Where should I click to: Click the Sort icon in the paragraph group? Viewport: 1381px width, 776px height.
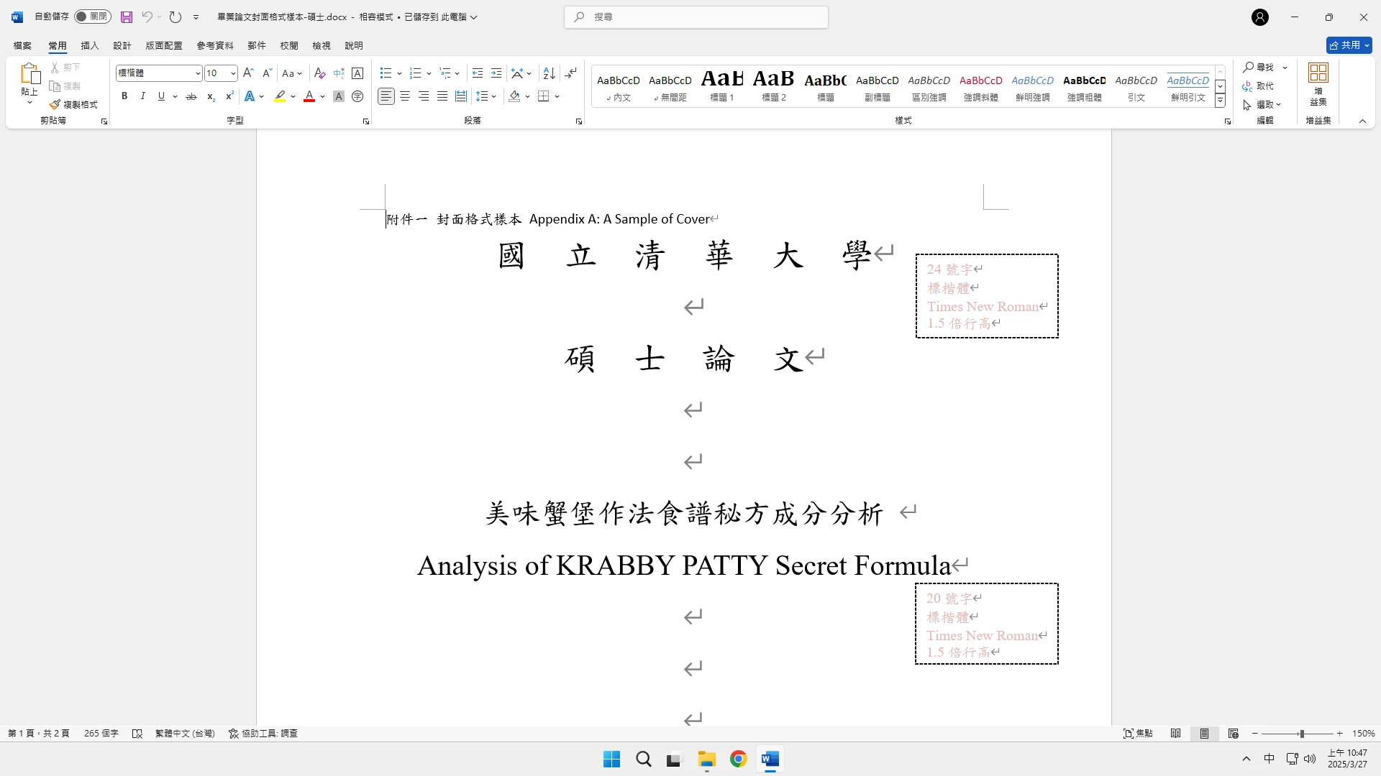[549, 73]
